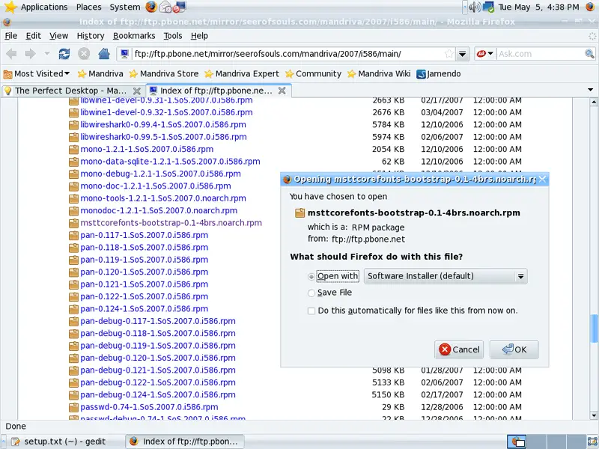This screenshot has height=449, width=599.
Task: Open the File menu
Action: (10, 36)
